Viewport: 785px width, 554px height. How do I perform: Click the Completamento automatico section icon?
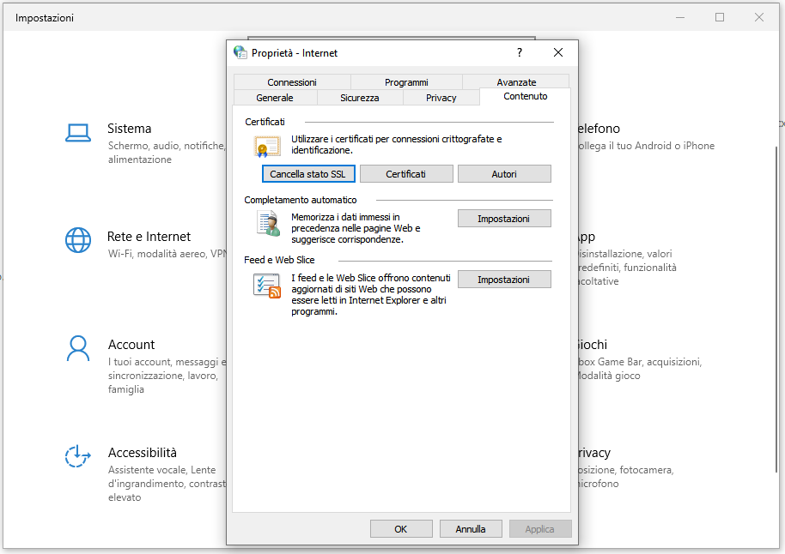tap(268, 224)
